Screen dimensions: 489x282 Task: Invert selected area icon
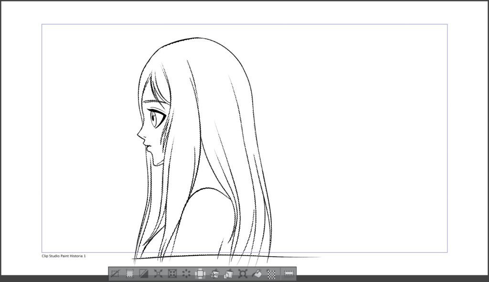[x=143, y=274]
